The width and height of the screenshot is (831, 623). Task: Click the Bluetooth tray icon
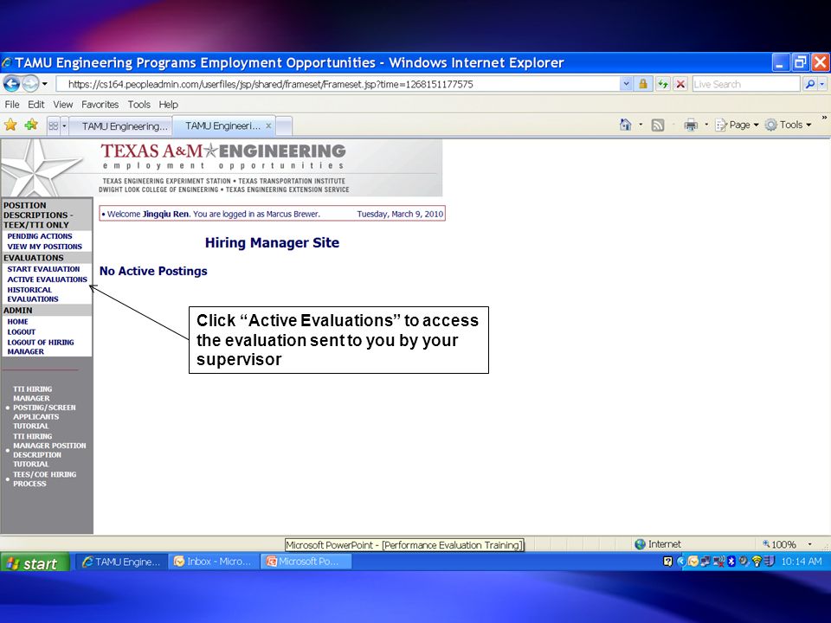click(x=731, y=562)
